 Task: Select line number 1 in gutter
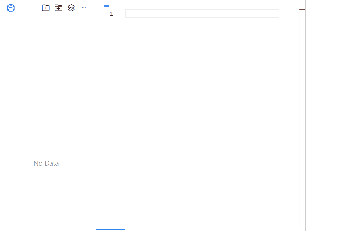click(111, 14)
